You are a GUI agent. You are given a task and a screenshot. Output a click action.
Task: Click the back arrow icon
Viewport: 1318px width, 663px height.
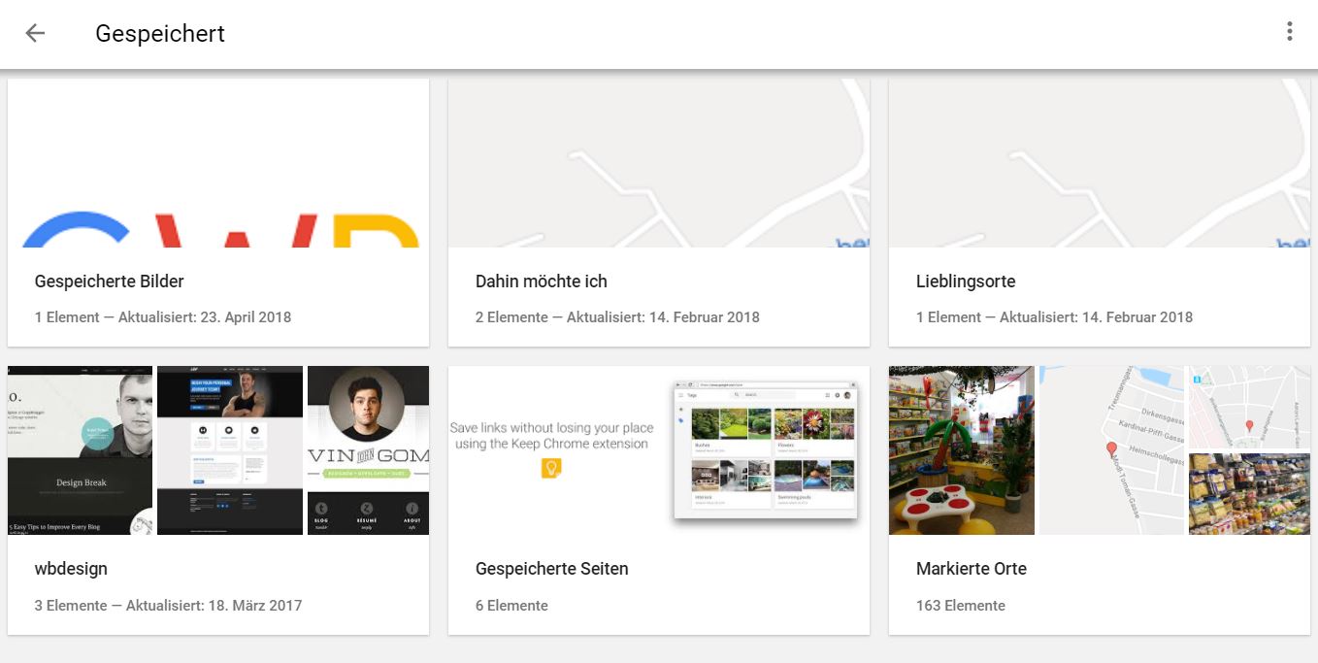[x=35, y=33]
